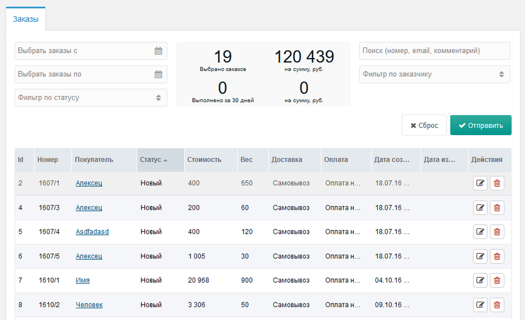Follow the 'Человек' customer link
Screen dimensions: 525x320
point(89,305)
